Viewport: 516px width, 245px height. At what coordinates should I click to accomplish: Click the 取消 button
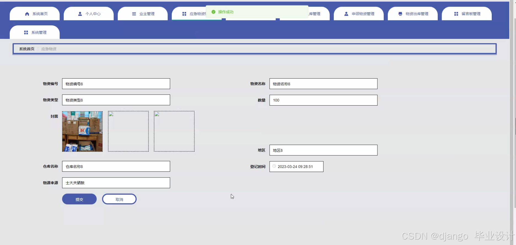[x=119, y=199]
